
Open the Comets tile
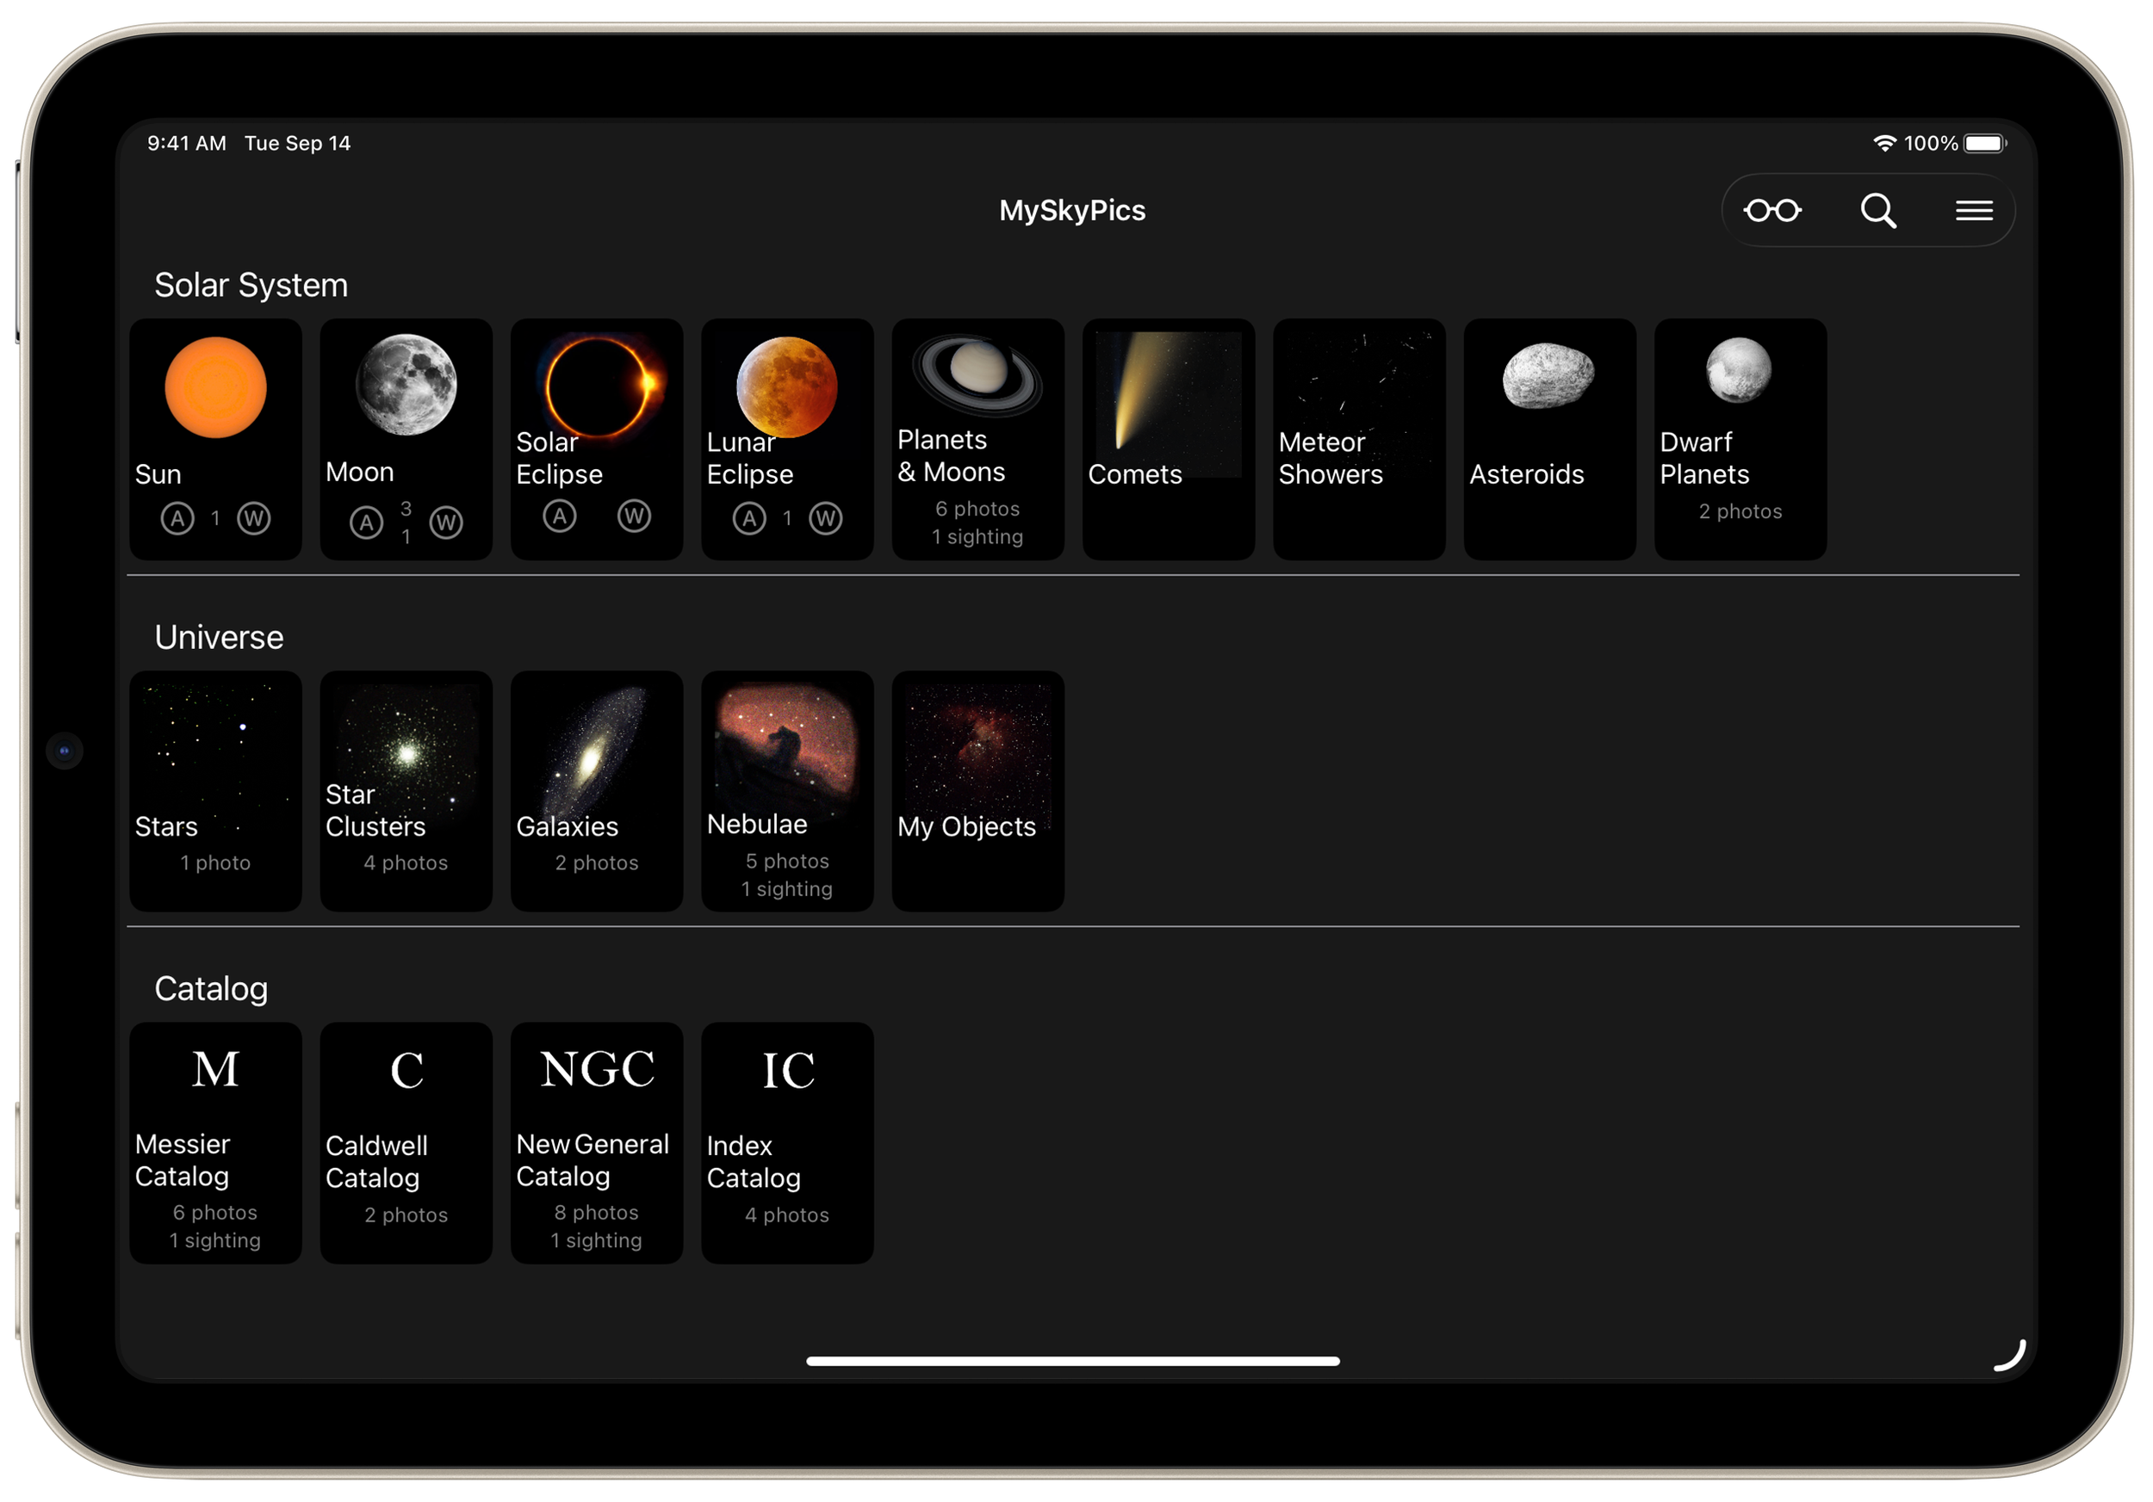pos(1168,438)
